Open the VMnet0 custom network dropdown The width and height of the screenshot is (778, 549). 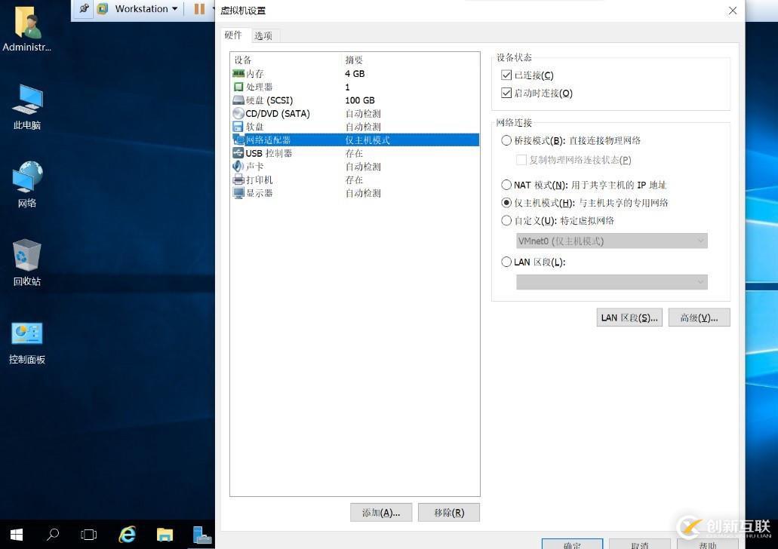(612, 241)
